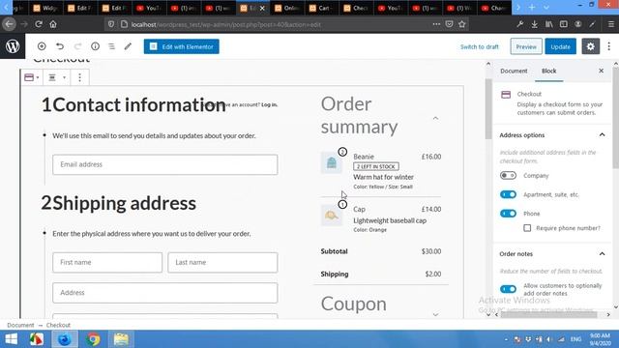
Task: Close the settings sidebar
Action: pyautogui.click(x=601, y=71)
